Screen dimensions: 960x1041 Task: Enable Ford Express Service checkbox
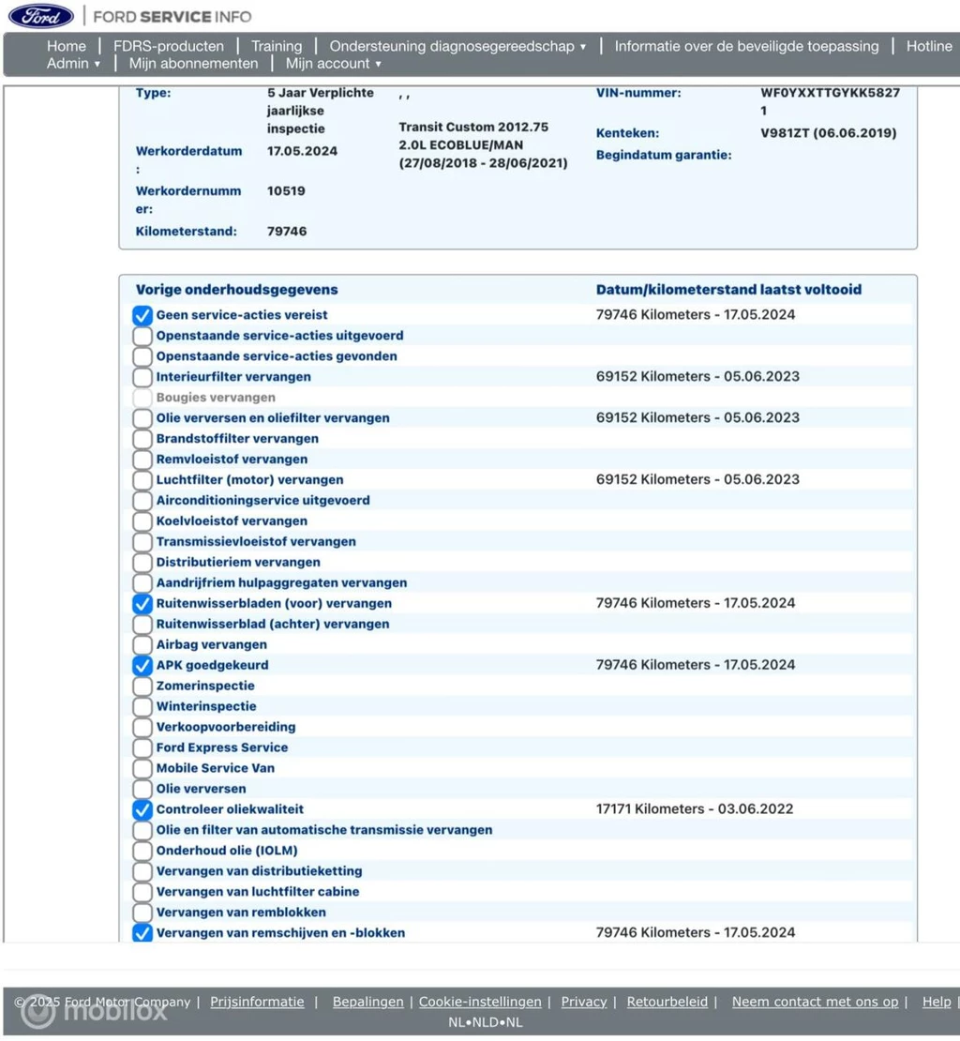(x=142, y=747)
